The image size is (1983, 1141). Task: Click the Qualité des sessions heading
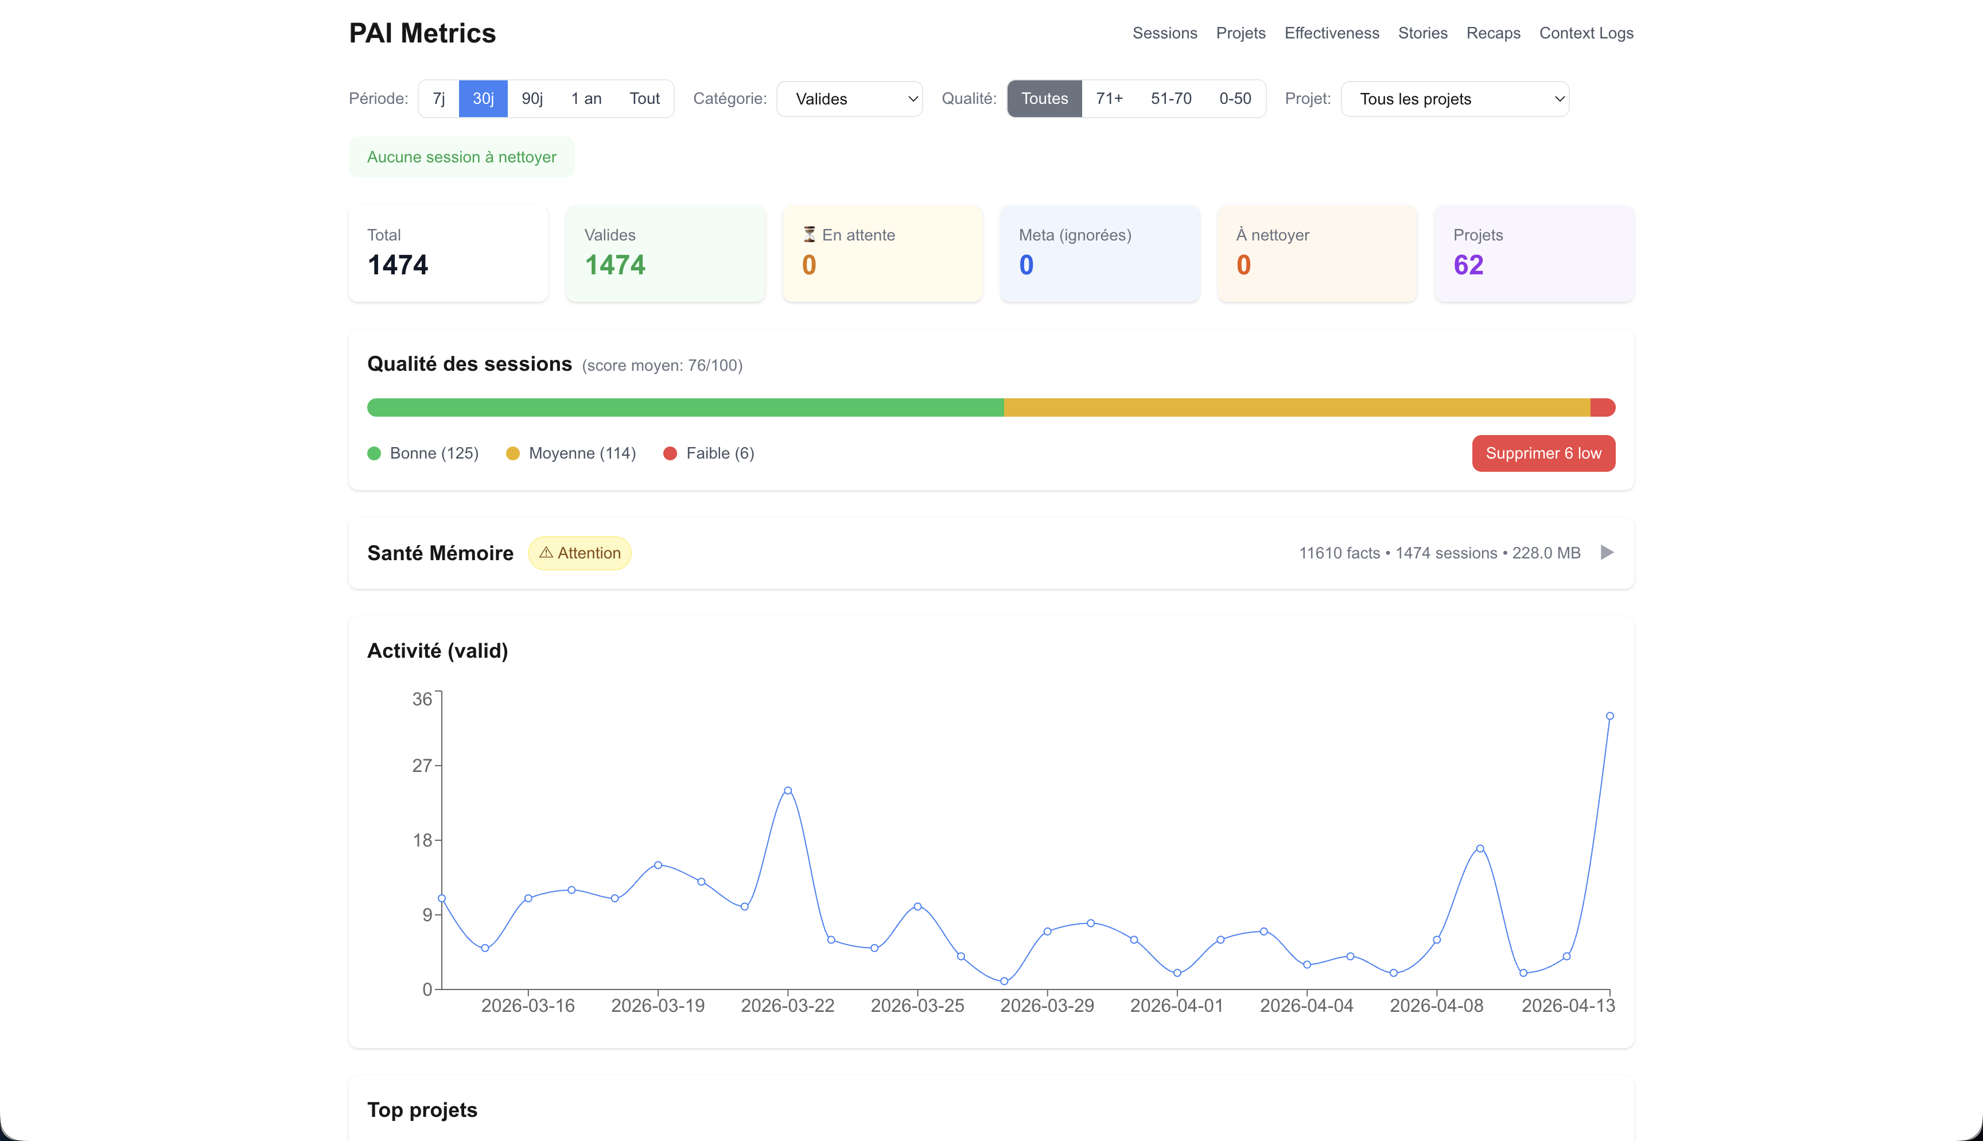[469, 364]
